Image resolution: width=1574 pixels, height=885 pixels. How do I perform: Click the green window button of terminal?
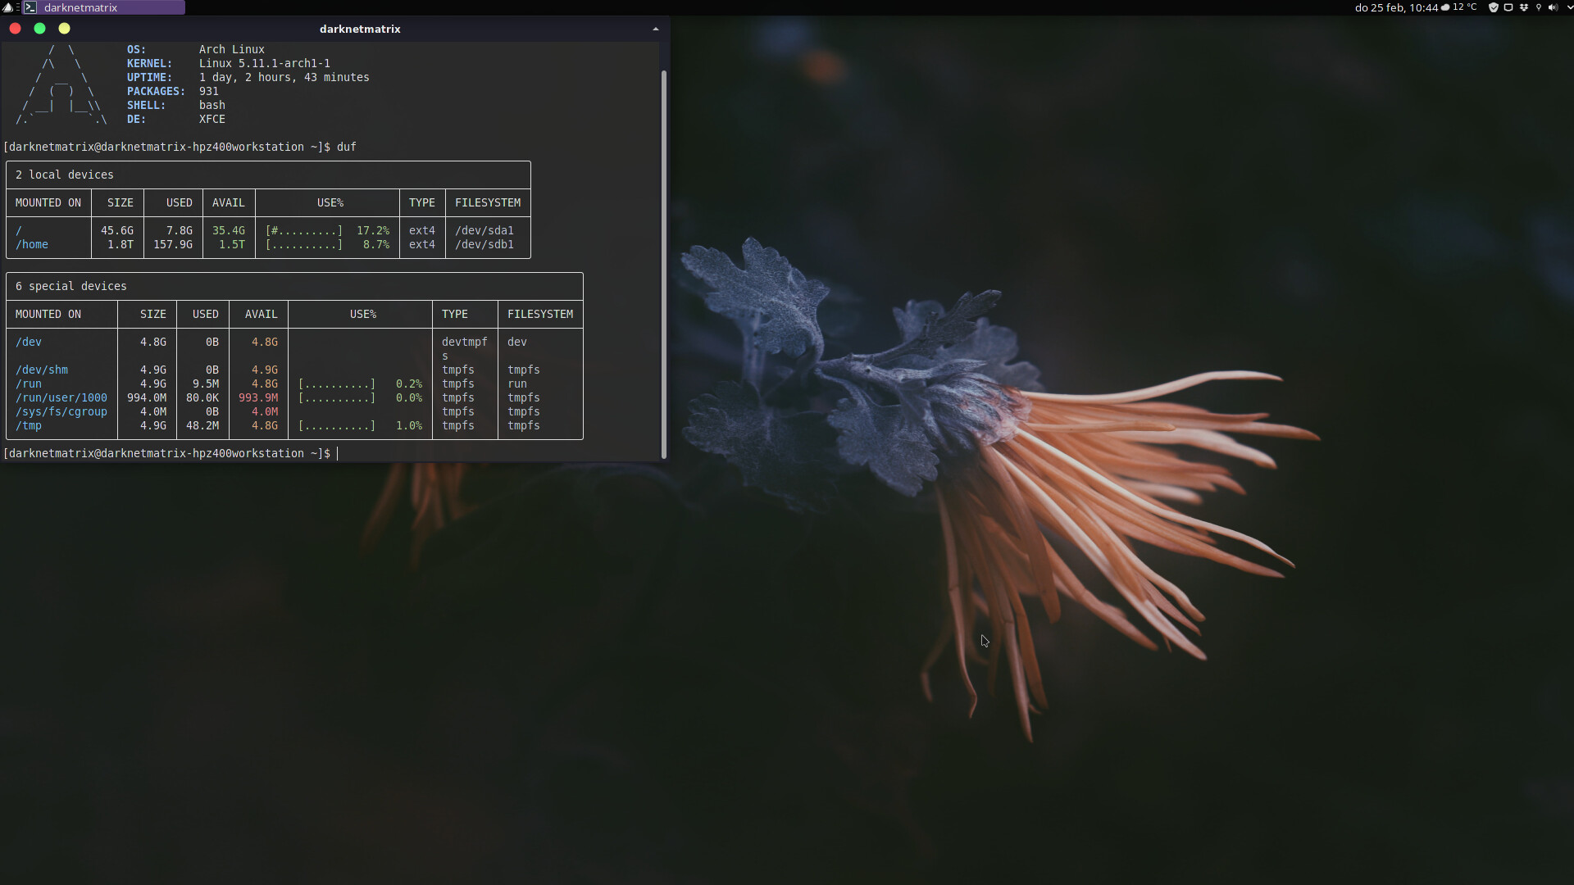[39, 29]
